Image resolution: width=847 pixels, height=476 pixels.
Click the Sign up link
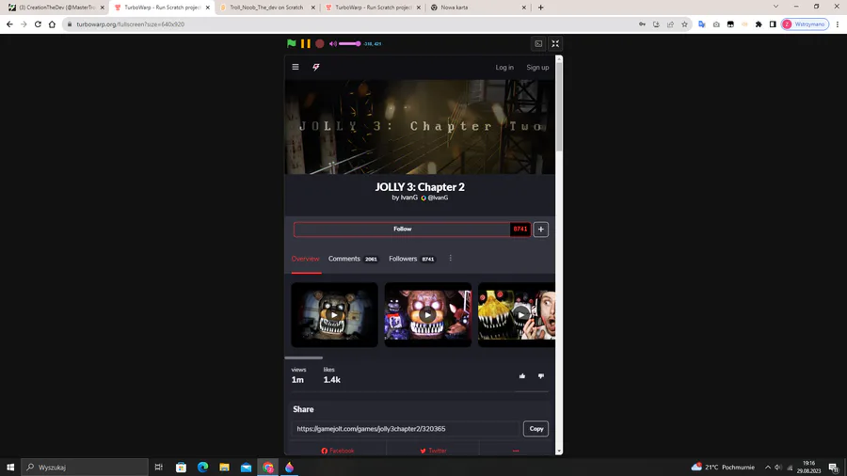coord(537,68)
